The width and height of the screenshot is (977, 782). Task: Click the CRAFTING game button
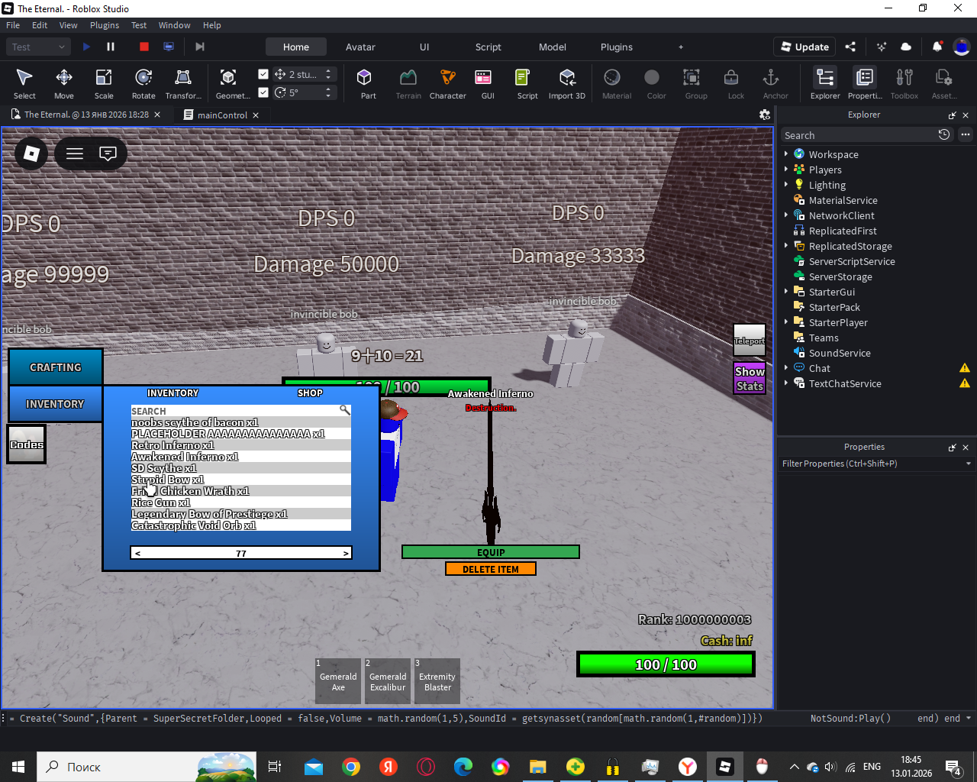point(56,367)
